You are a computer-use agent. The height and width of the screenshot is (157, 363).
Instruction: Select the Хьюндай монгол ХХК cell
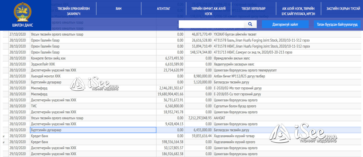coord(93,76)
